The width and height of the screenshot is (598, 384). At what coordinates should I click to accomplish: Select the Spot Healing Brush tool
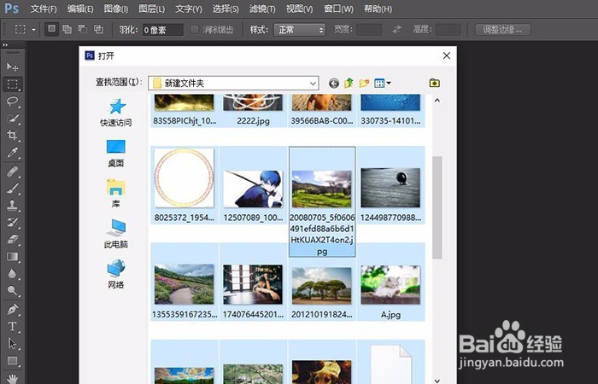pos(13,172)
